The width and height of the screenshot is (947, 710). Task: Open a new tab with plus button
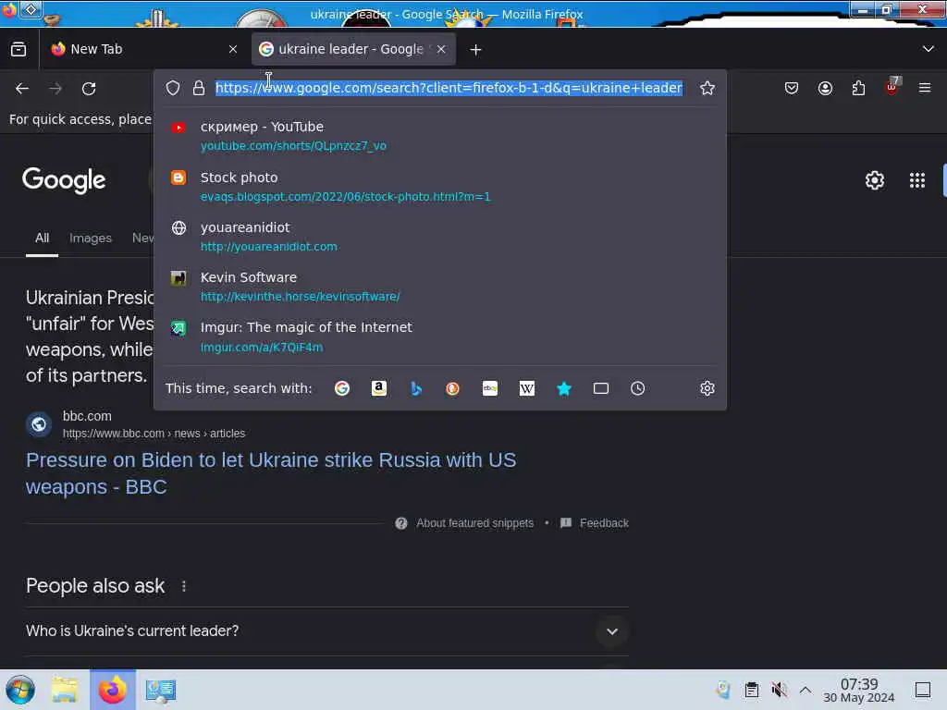click(476, 50)
